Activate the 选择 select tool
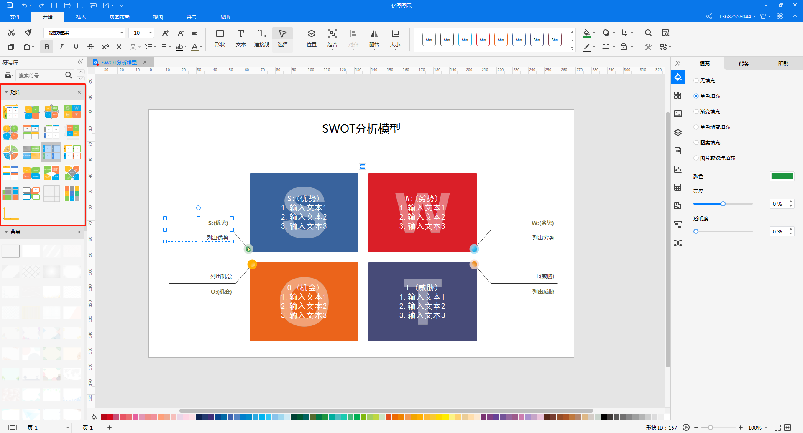 tap(283, 38)
